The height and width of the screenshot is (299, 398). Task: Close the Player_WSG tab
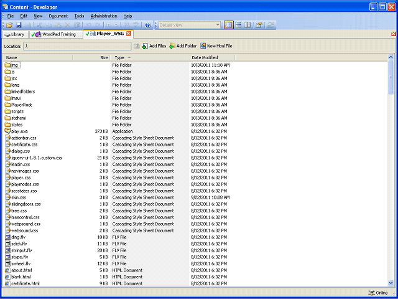coord(129,34)
